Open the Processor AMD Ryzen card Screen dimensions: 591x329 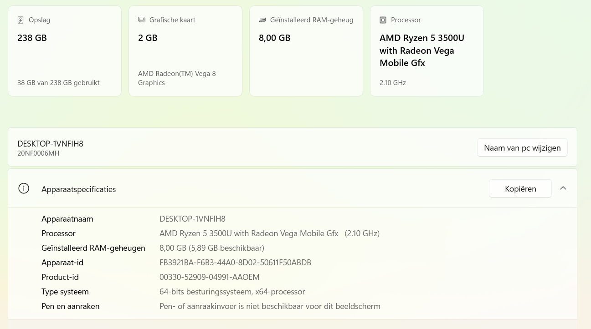pos(427,51)
